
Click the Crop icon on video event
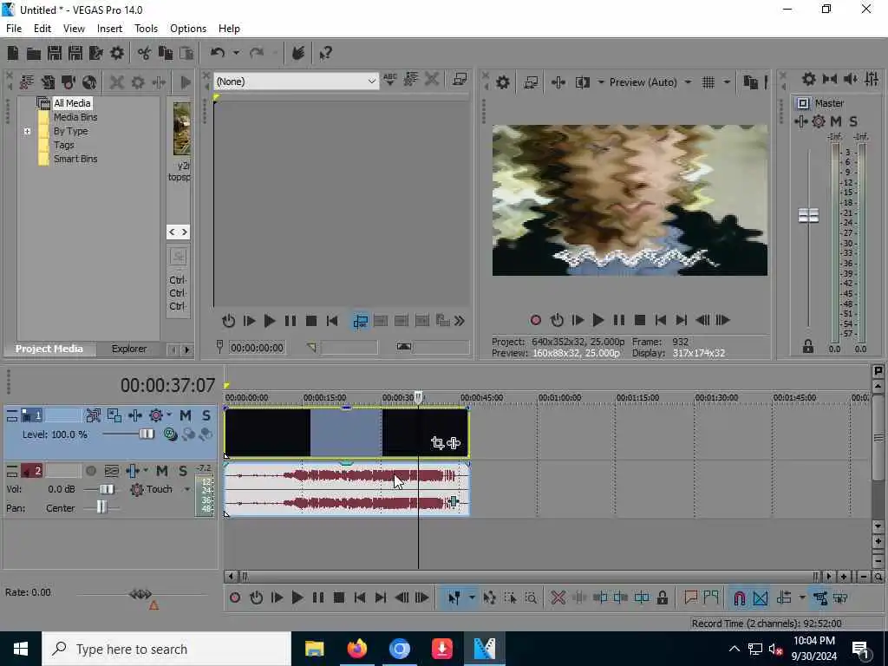pyautogui.click(x=437, y=443)
